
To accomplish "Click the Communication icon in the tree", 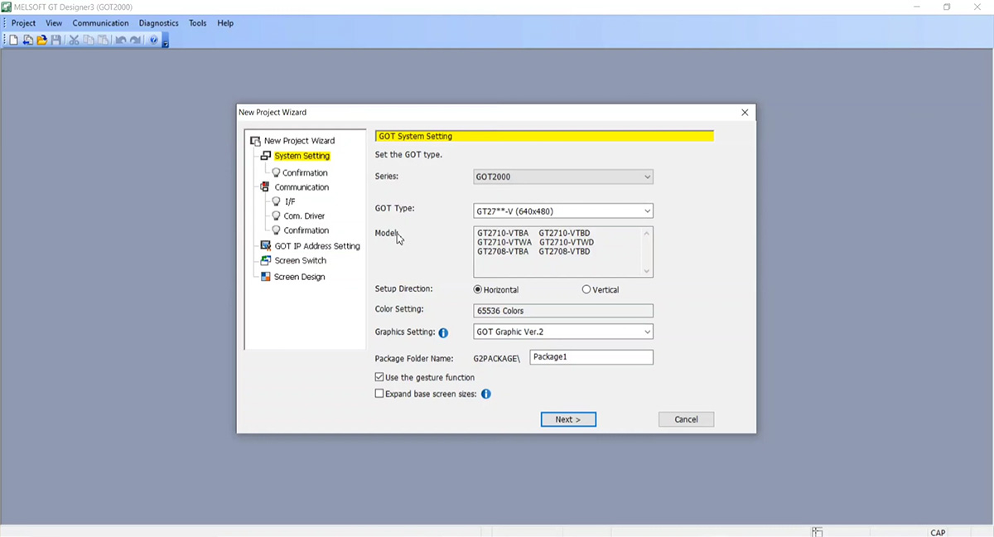I will coord(265,187).
